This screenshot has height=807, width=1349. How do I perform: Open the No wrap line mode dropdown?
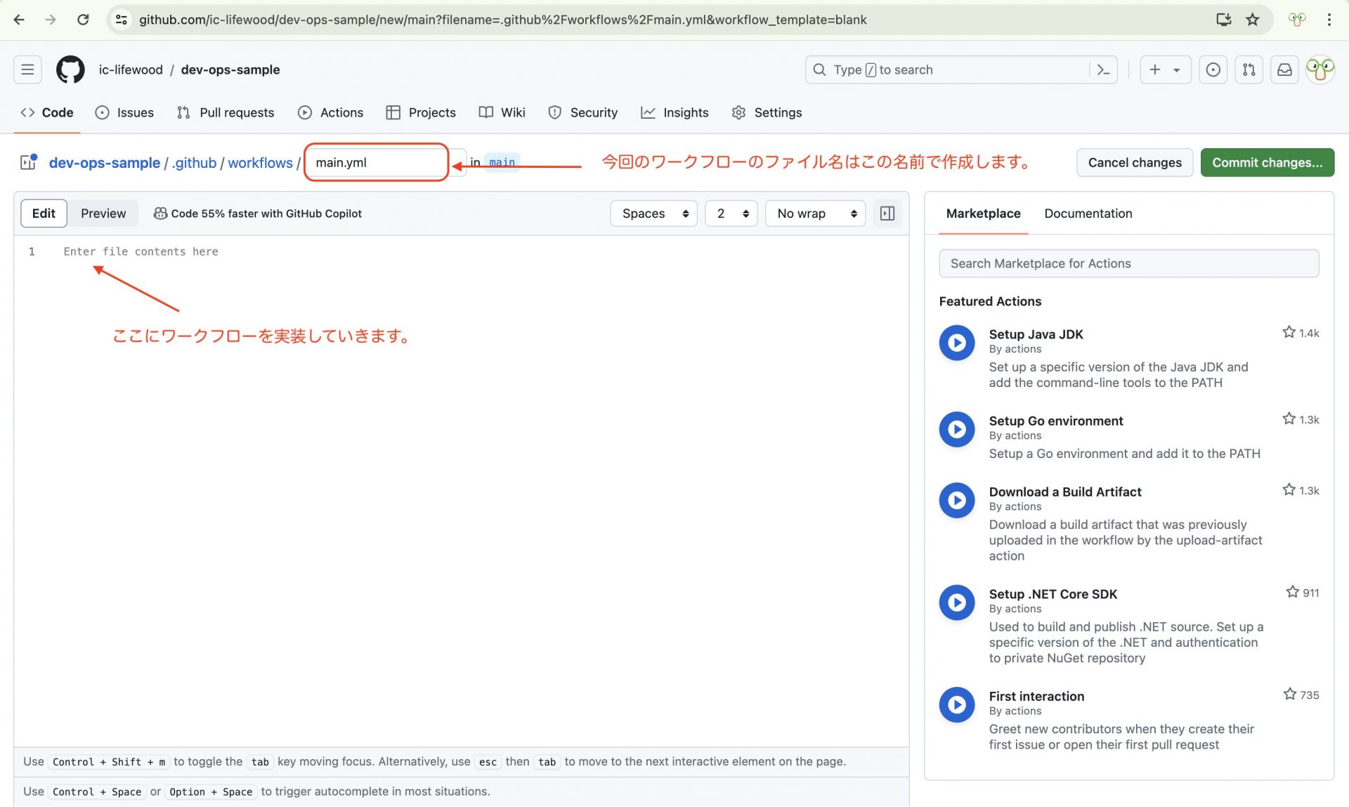tap(816, 214)
